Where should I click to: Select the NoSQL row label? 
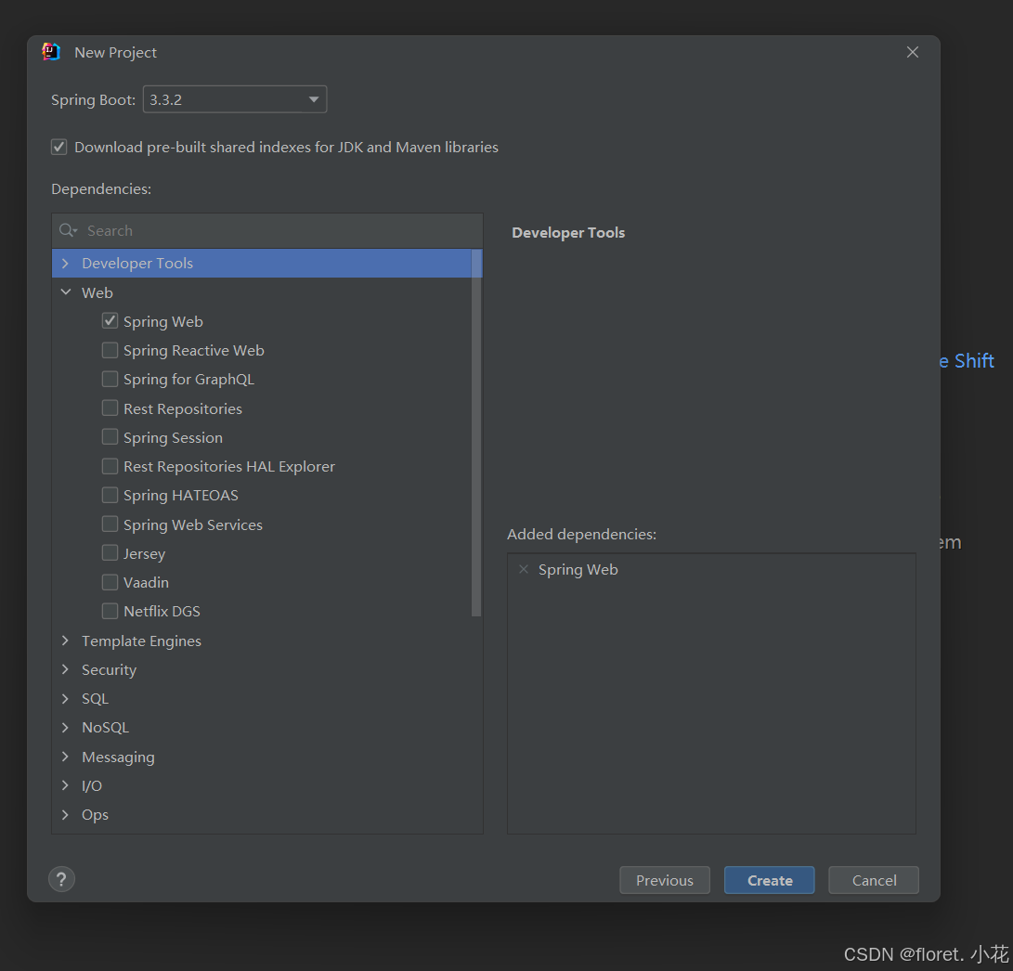click(105, 728)
